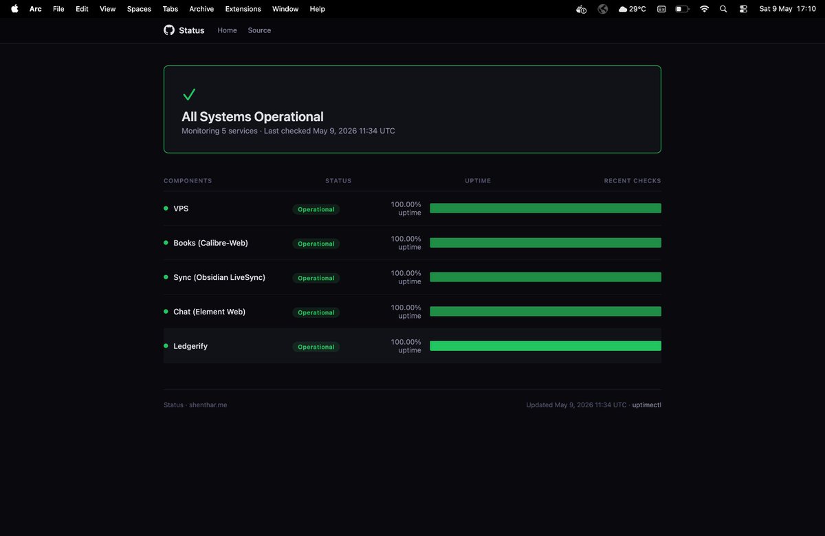Viewport: 825px width, 536px height.
Task: Open the Extensions menu
Action: (x=243, y=9)
